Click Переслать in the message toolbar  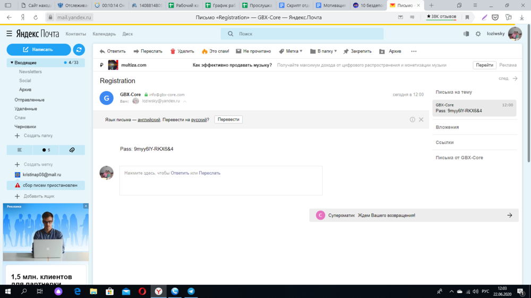[148, 51]
